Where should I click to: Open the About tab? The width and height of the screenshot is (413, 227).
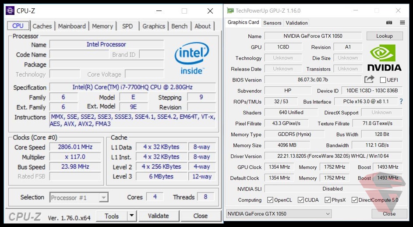(x=202, y=26)
